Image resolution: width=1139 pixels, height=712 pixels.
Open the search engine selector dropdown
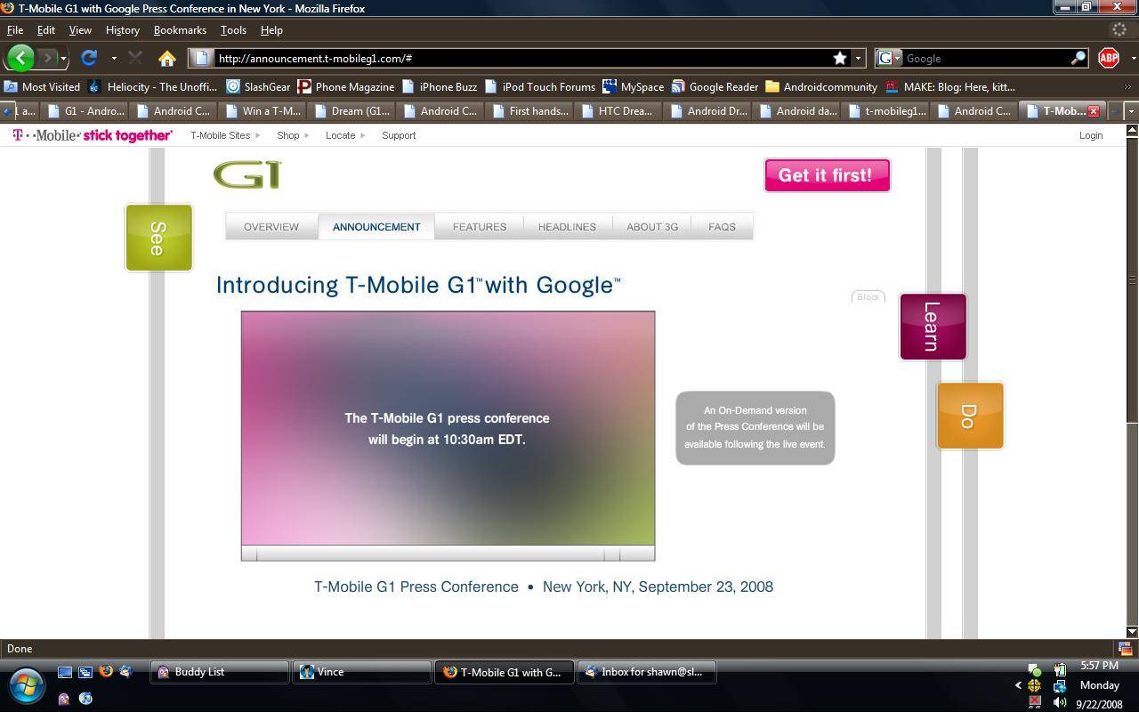point(890,58)
